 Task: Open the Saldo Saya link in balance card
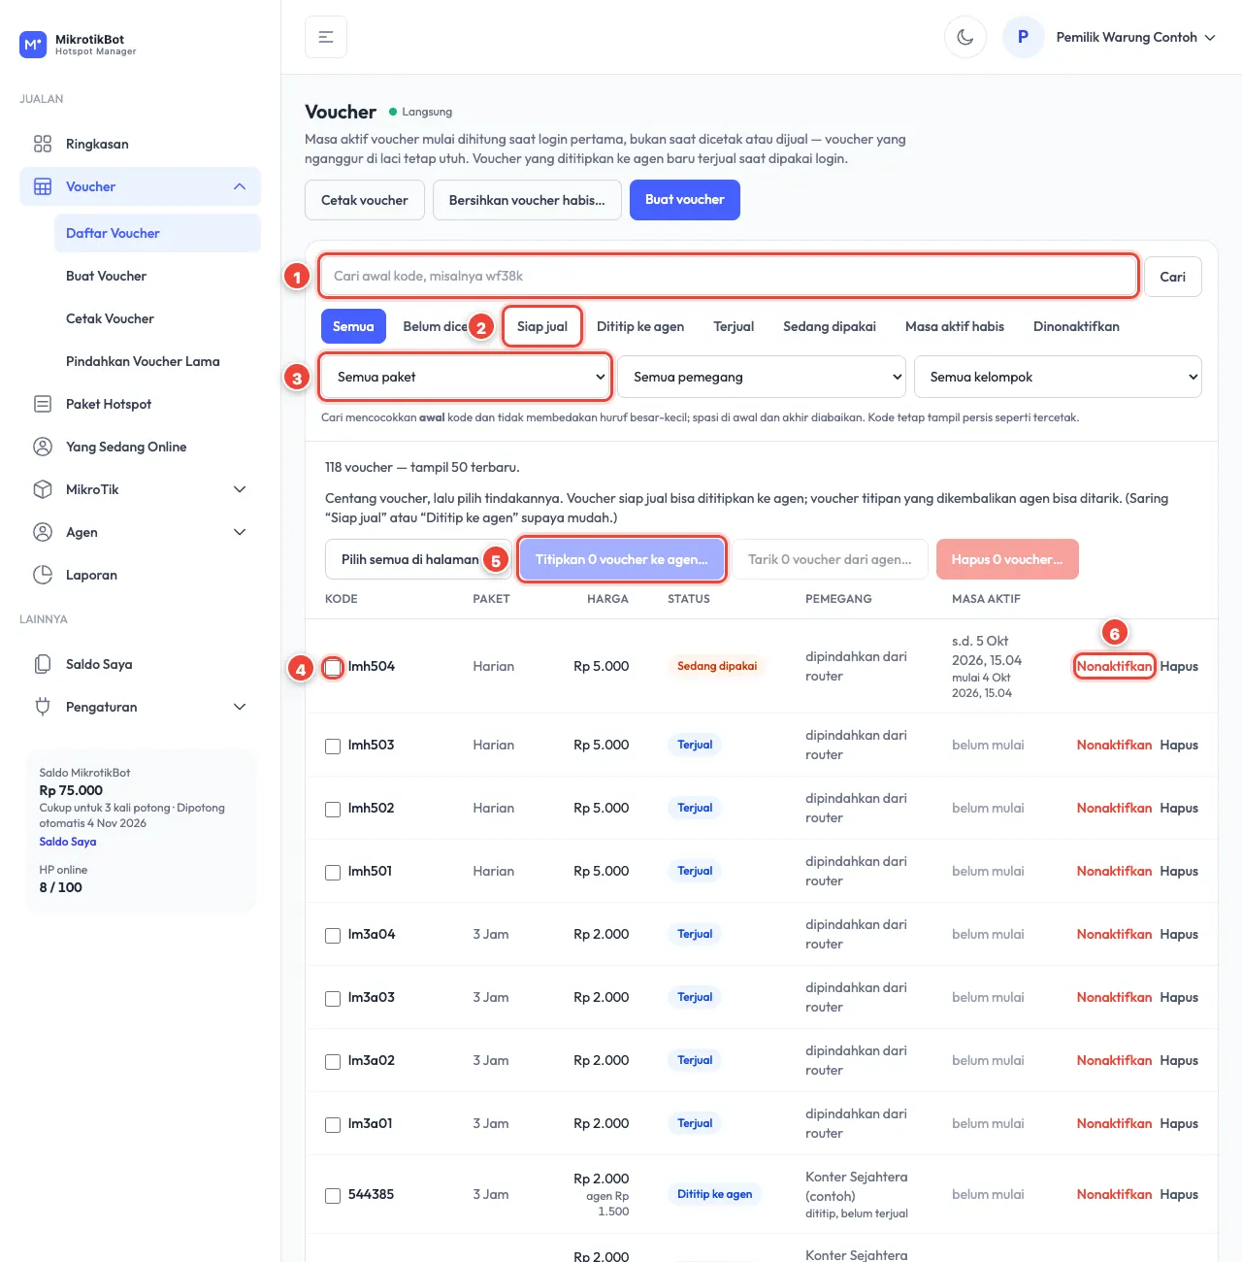click(68, 842)
